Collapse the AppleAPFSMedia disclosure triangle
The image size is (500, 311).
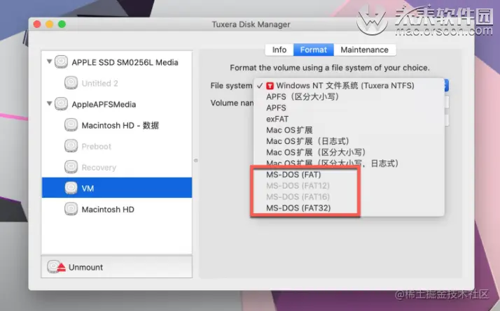tap(49, 103)
